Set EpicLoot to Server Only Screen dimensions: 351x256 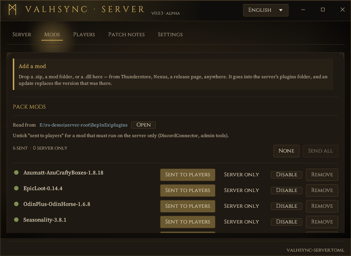coord(242,191)
